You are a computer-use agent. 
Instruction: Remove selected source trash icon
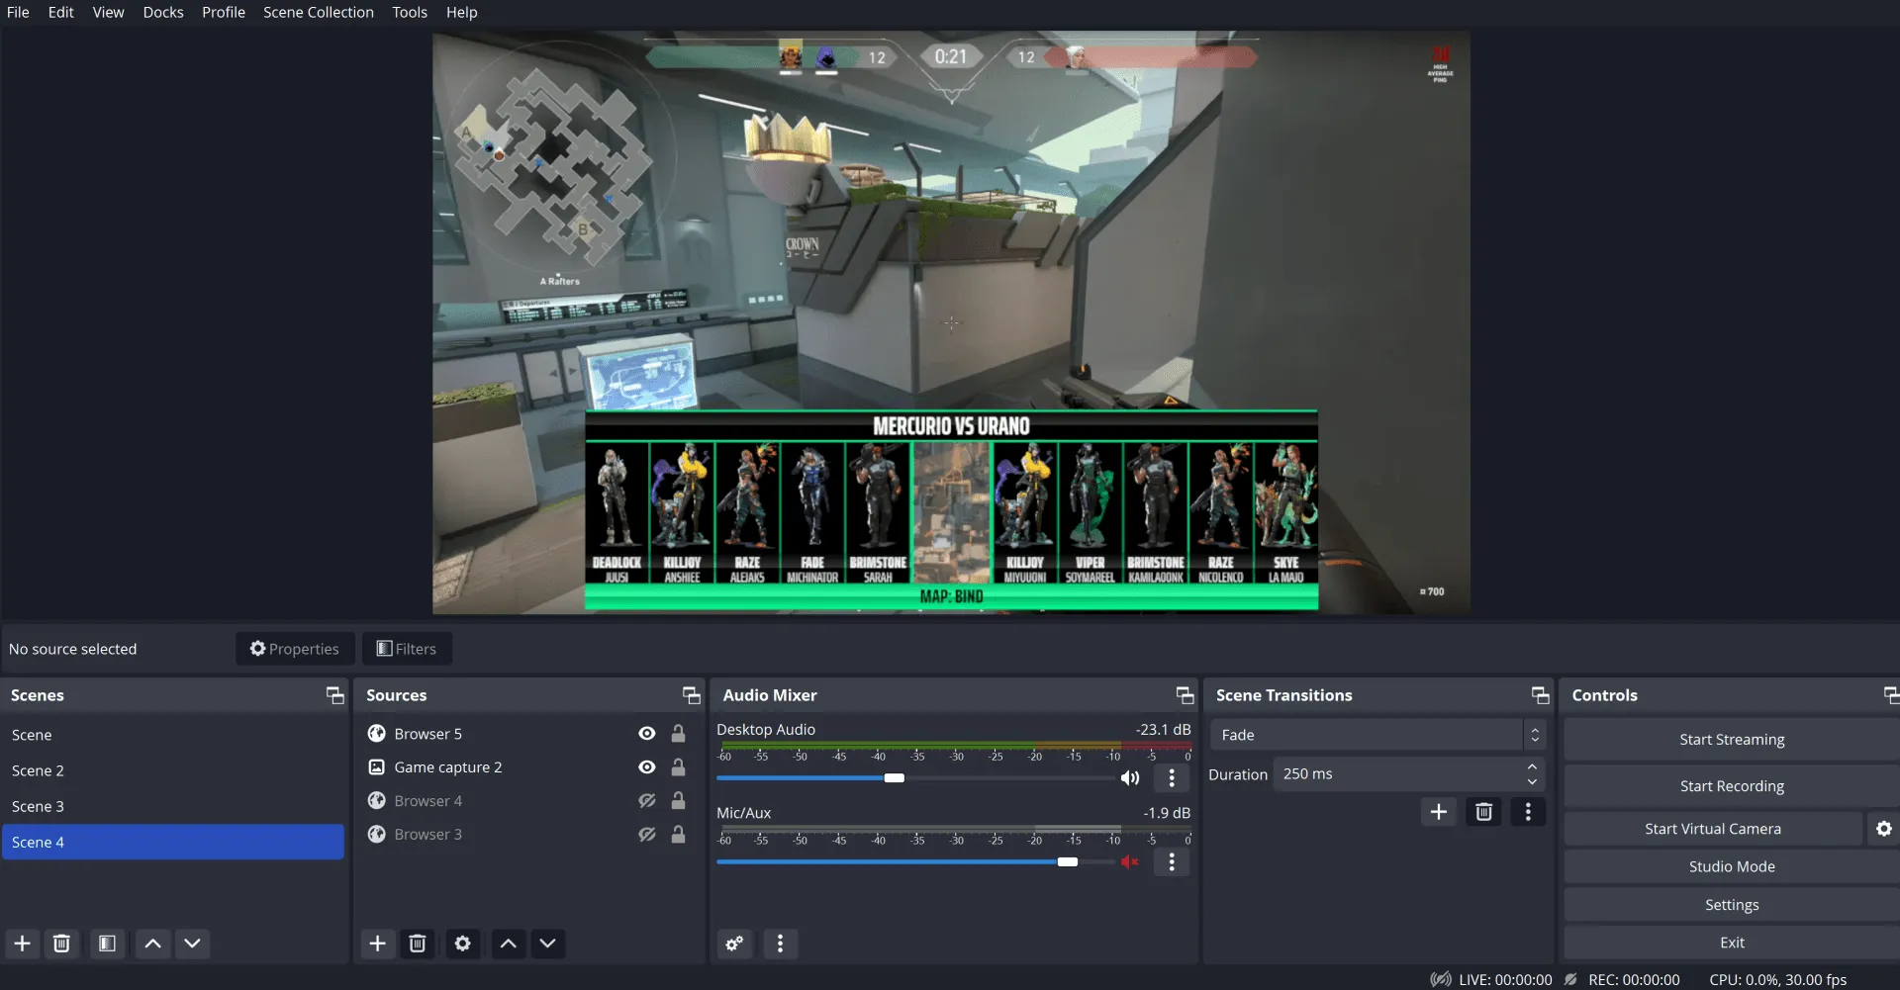(418, 944)
